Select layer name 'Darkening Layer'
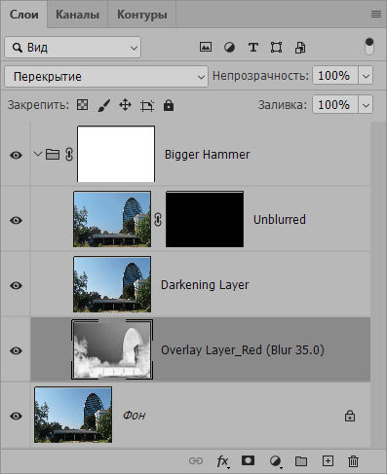Image resolution: width=387 pixels, height=474 pixels. click(x=205, y=285)
